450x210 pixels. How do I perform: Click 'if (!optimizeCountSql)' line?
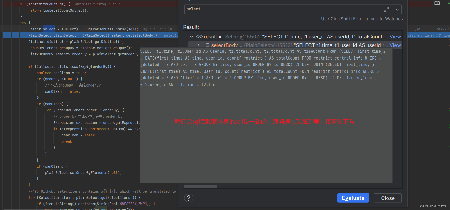tap(45, 4)
